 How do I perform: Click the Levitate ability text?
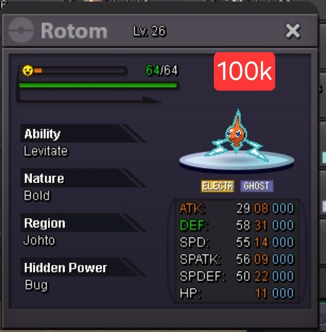pos(45,151)
